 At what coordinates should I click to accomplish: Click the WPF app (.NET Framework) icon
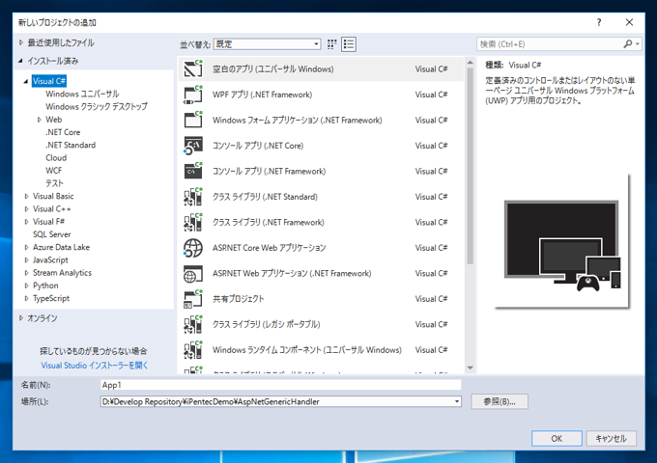[193, 95]
